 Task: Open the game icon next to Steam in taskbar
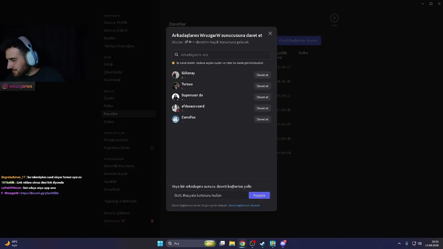tap(273, 243)
